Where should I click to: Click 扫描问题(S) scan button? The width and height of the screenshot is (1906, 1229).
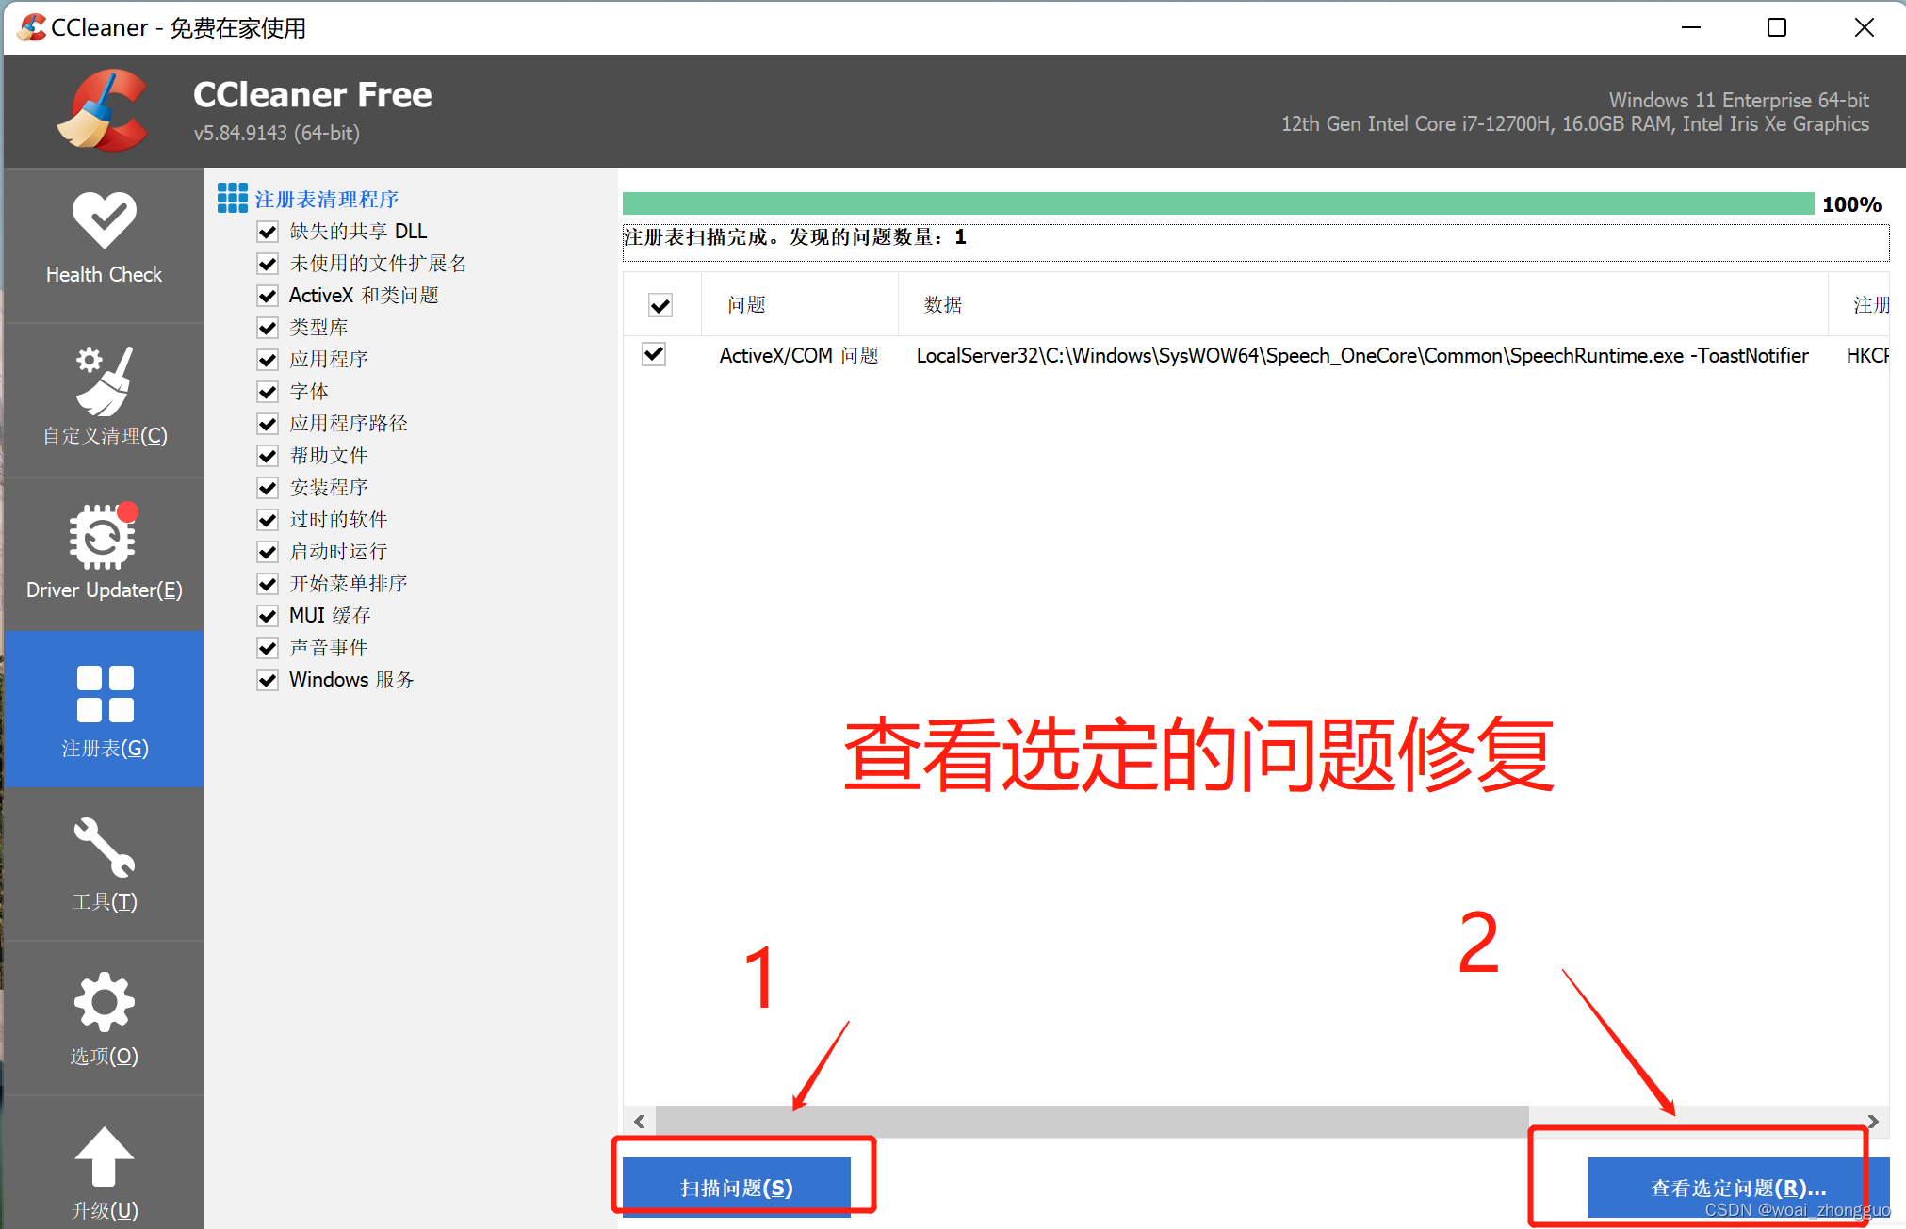[x=737, y=1188]
